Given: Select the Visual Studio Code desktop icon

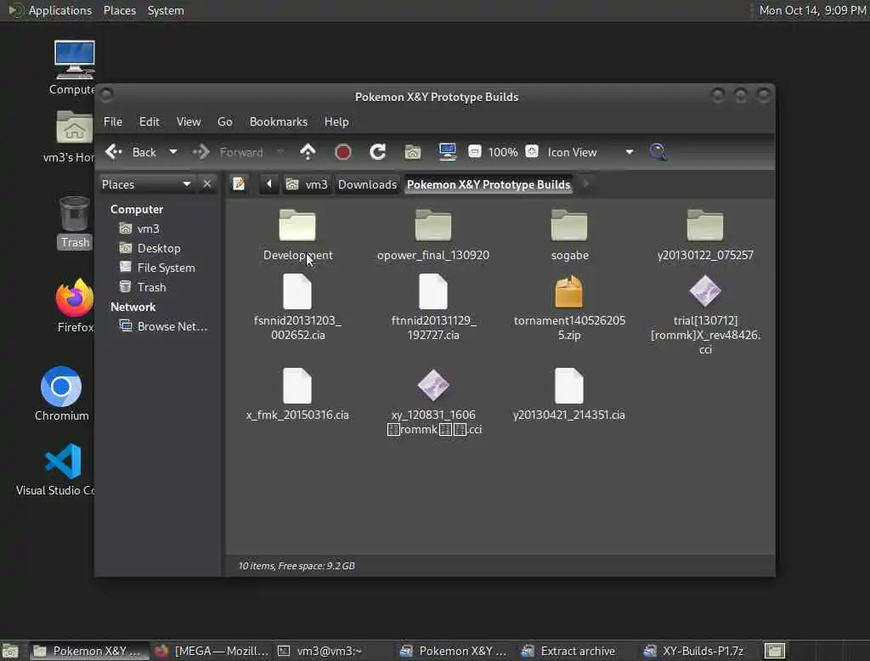Looking at the screenshot, I should click(59, 469).
